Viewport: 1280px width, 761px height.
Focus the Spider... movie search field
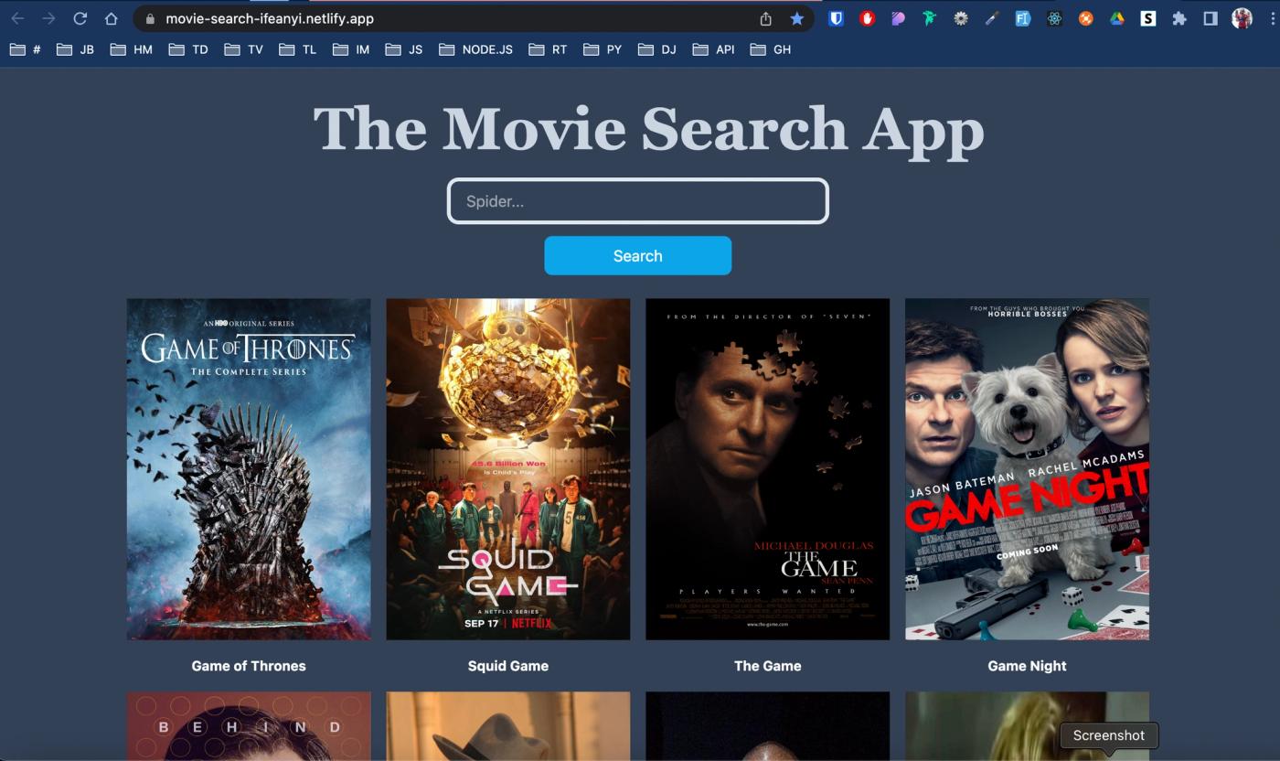pyautogui.click(x=638, y=201)
